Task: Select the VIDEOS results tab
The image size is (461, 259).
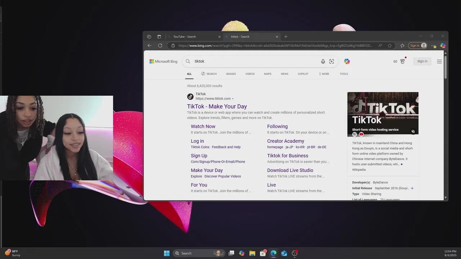Action: click(250, 74)
